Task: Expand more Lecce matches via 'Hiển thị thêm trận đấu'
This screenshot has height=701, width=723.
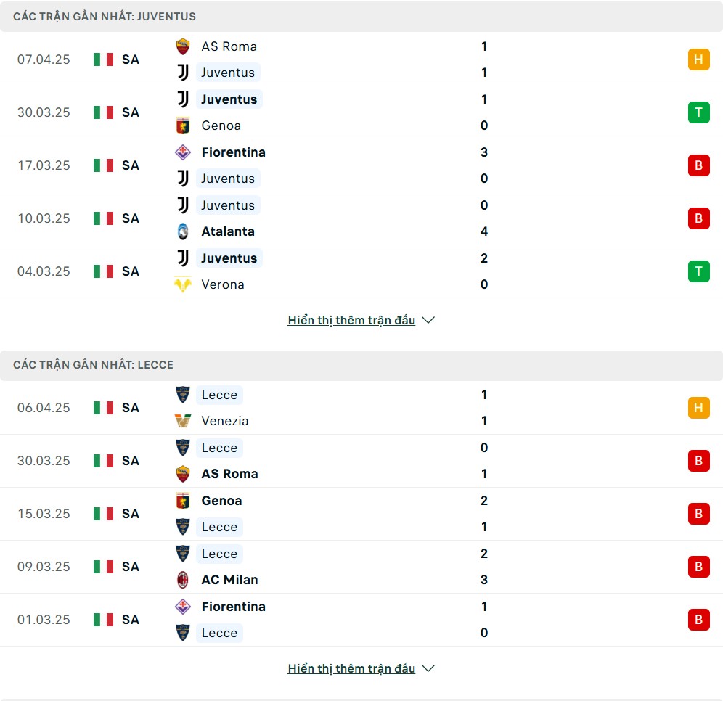Action: tap(351, 669)
